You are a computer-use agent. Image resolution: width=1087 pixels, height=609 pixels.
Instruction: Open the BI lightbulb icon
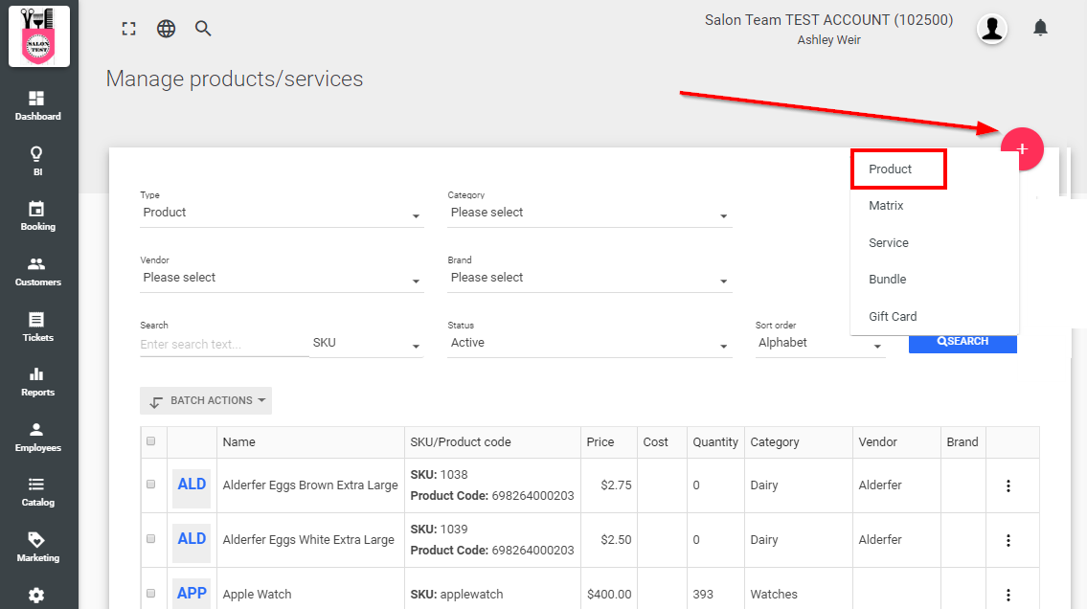(x=37, y=161)
